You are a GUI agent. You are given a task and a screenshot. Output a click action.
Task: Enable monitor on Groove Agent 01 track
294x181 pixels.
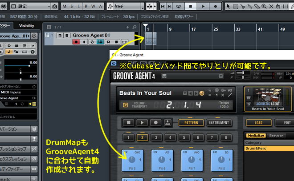84,42
